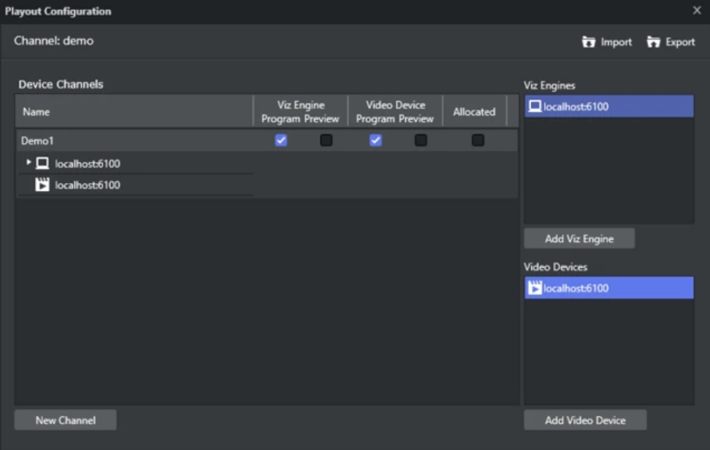Click the Device Channels heading
The width and height of the screenshot is (710, 450).
click(61, 84)
